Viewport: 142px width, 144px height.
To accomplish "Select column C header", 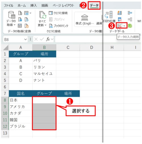I will 68,47.
